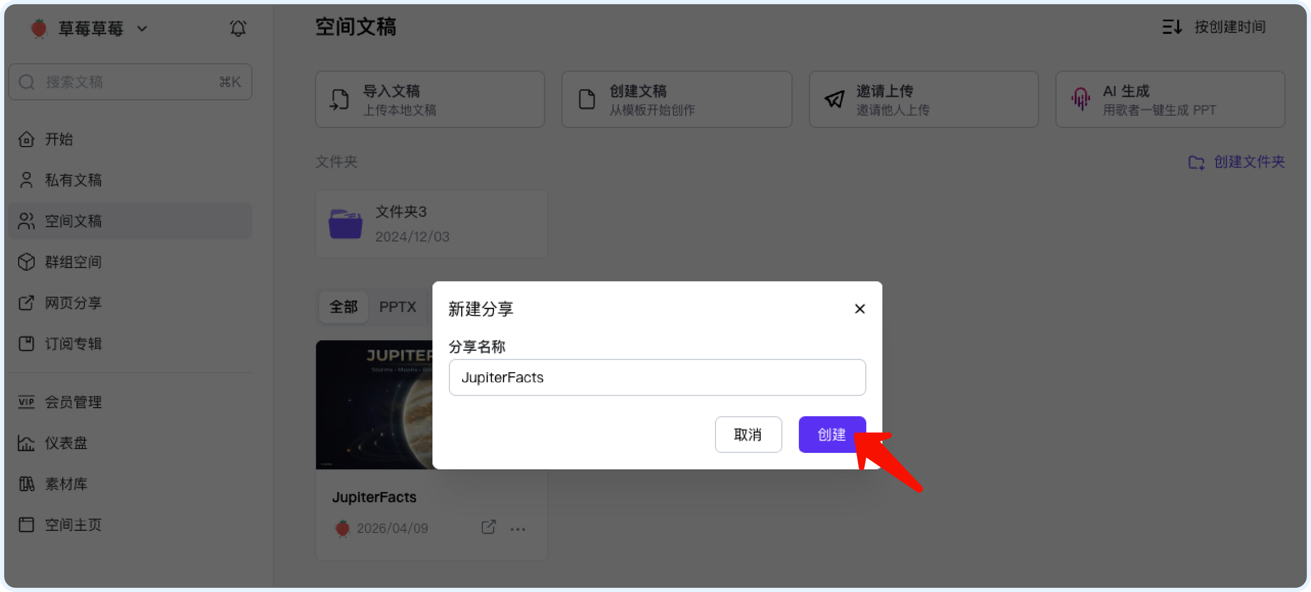Open the 按创建时间 sort dropdown
The image size is (1311, 592).
click(x=1230, y=27)
